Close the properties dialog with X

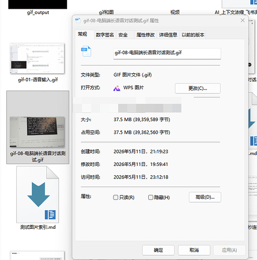pyautogui.click(x=242, y=20)
